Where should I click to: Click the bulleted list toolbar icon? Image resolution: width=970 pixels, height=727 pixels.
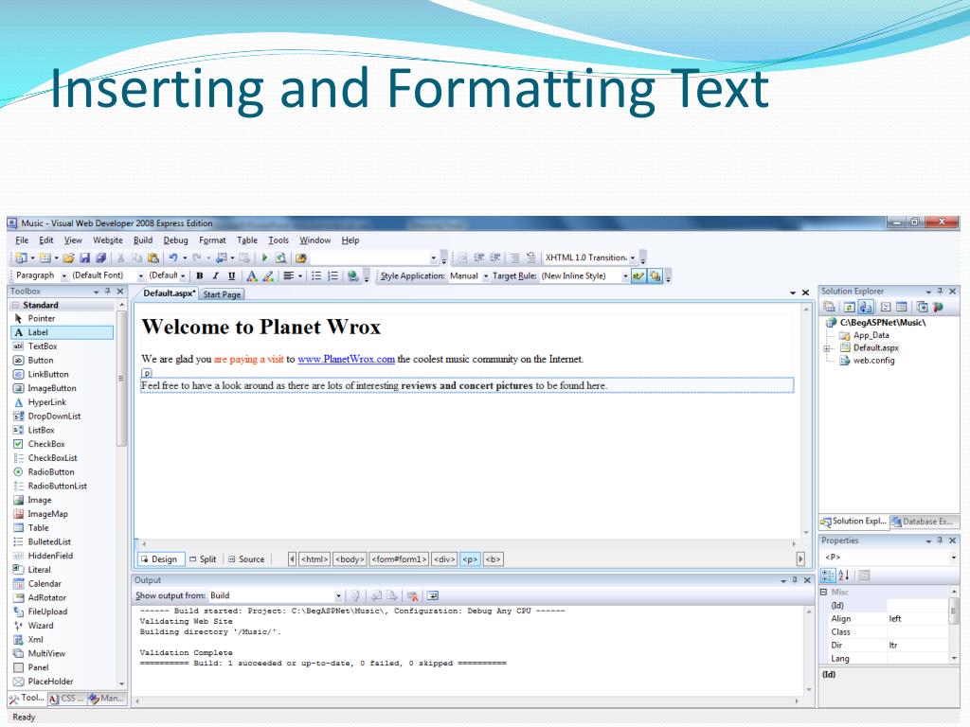(x=316, y=275)
